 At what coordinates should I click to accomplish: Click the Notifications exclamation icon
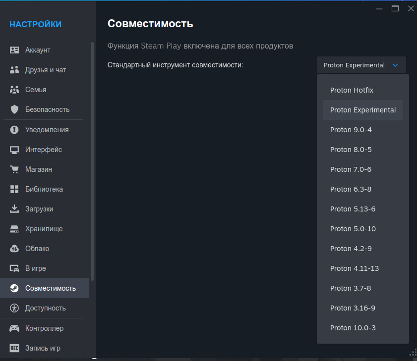pyautogui.click(x=15, y=130)
